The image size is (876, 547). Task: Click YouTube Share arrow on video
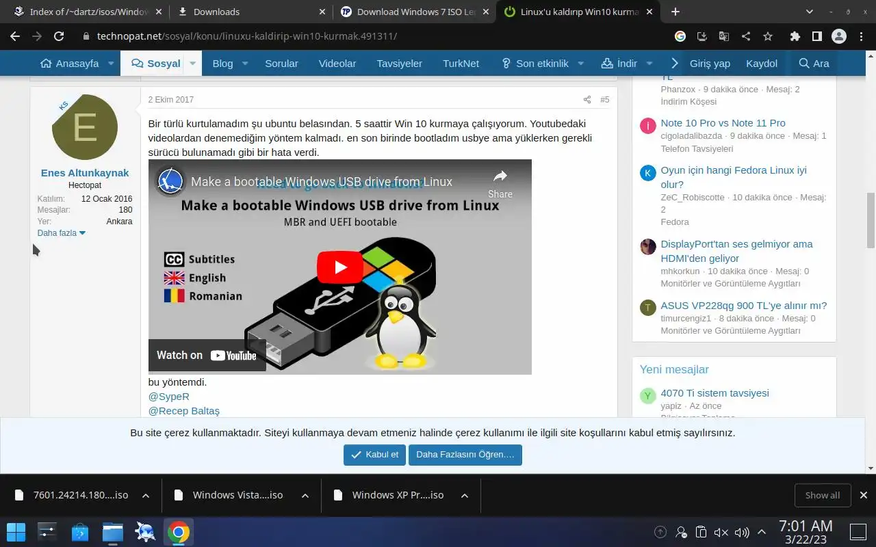point(500,184)
